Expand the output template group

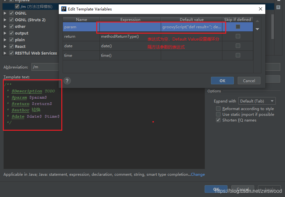(x=5, y=33)
